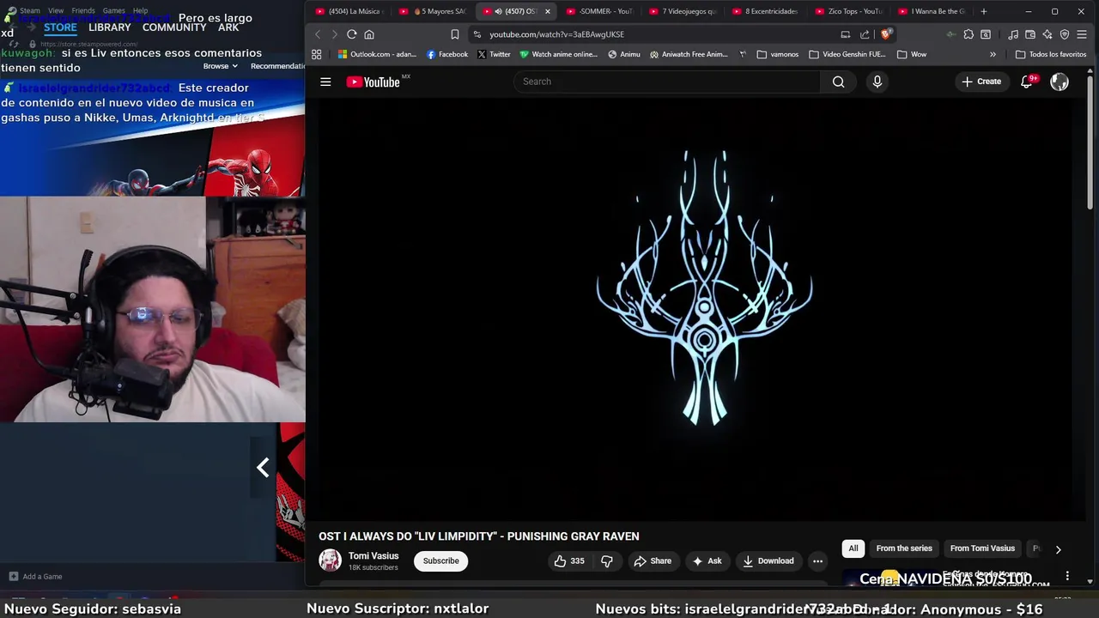This screenshot has height=618, width=1099.
Task: Open the Outlook.com bookmark
Action: click(377, 54)
